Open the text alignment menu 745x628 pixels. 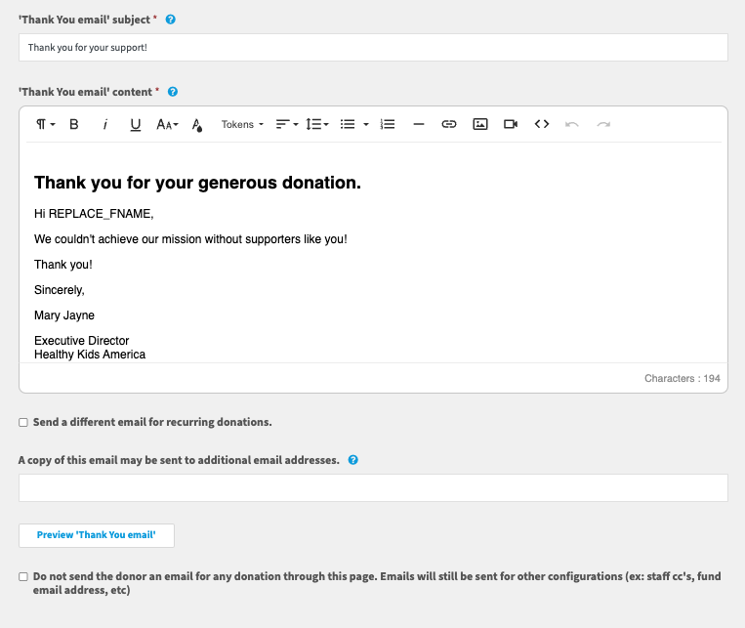(287, 125)
